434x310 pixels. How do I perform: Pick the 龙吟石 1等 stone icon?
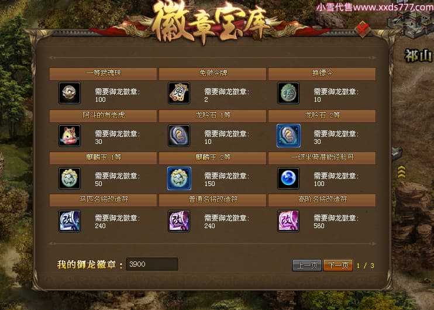(179, 136)
